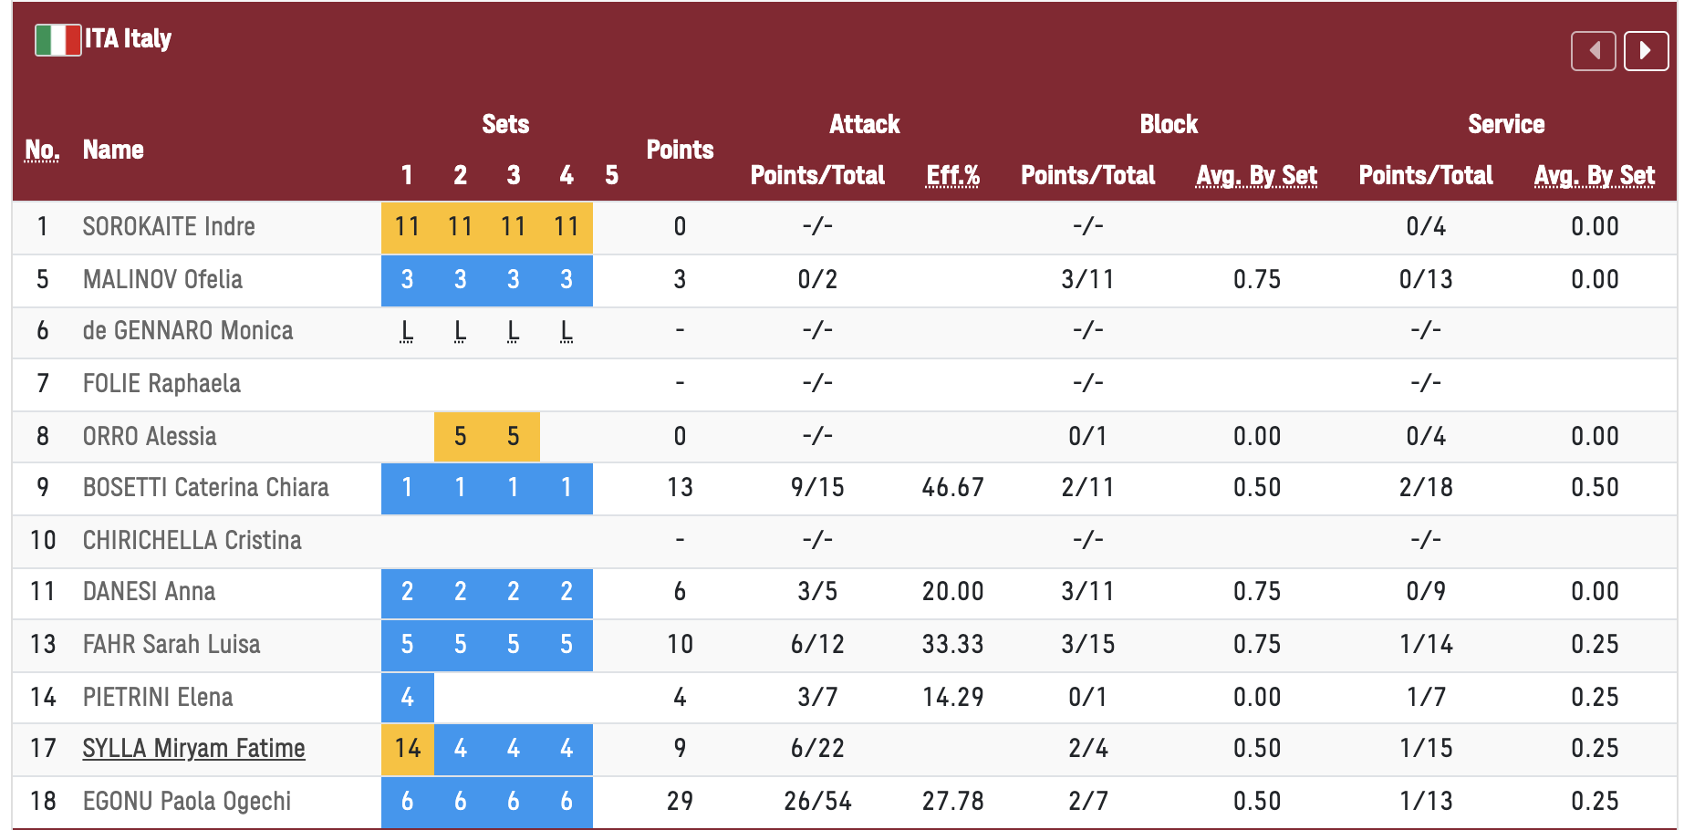Image resolution: width=1684 pixels, height=830 pixels.
Task: Click the No. column header
Action: pos(42,150)
